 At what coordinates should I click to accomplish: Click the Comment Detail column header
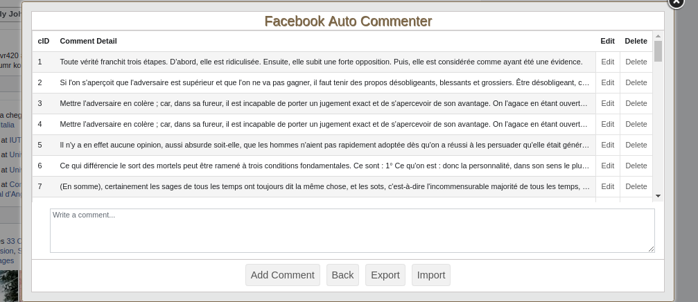[x=89, y=41]
